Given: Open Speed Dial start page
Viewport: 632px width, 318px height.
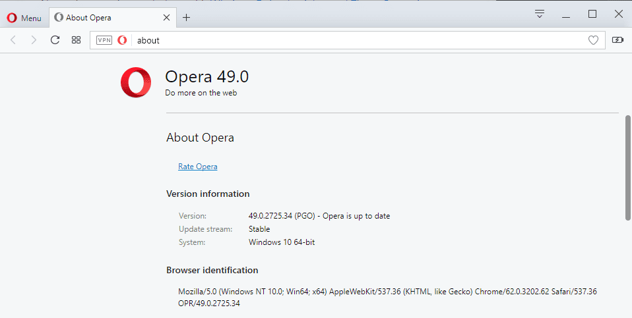Looking at the screenshot, I should coord(76,40).
